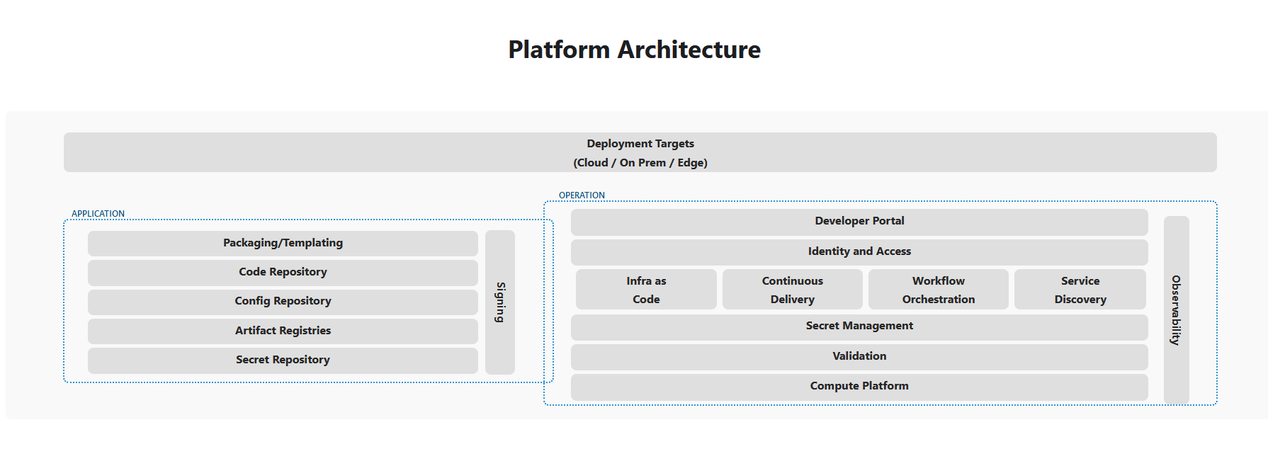Click the Config Repository box
Screen dimensions: 1268x449
(283, 301)
